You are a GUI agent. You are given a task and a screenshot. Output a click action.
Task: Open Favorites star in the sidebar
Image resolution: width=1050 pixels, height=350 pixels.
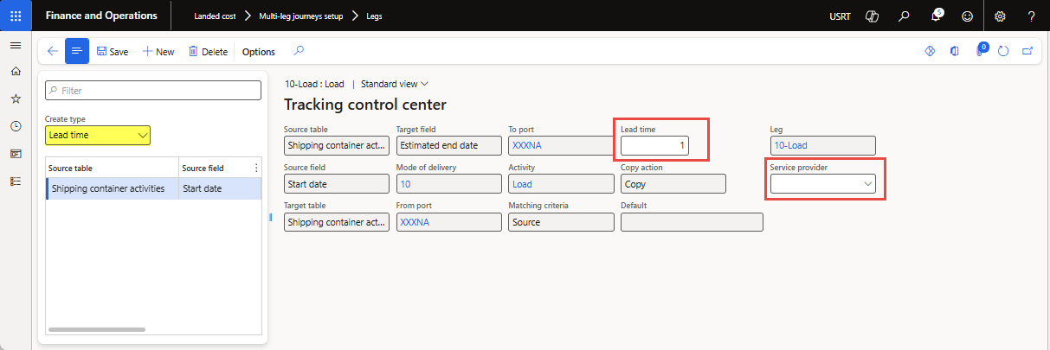point(16,99)
